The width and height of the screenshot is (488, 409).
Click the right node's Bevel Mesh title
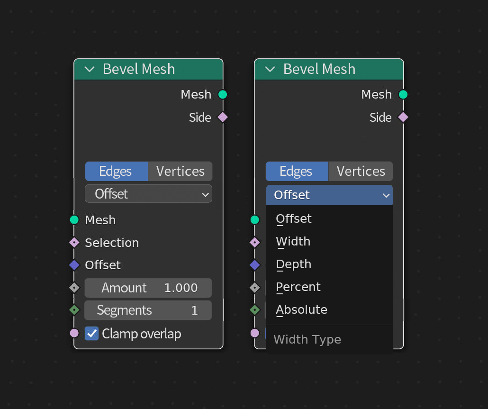(x=319, y=69)
